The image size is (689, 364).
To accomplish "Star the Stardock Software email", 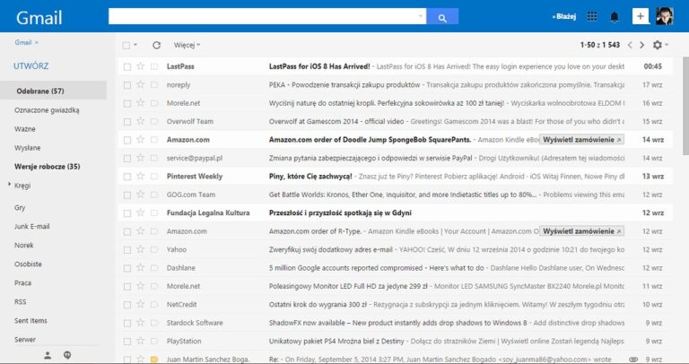I will click(141, 323).
